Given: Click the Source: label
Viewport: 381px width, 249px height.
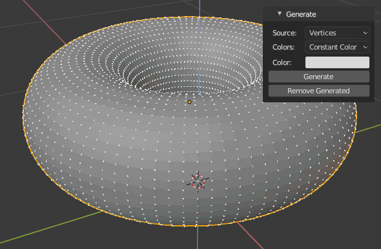Looking at the screenshot, I should click(x=284, y=33).
